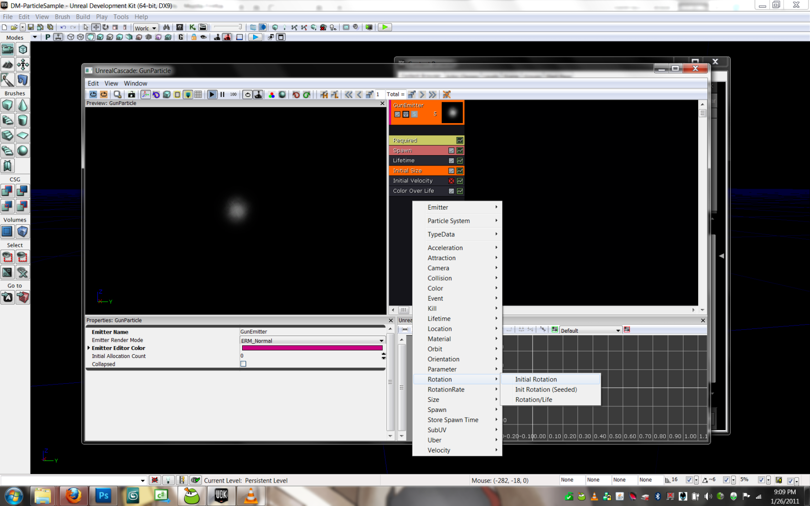The height and width of the screenshot is (506, 810).
Task: Toggle the grid icon in Cascade toolbar
Action: pyautogui.click(x=198, y=95)
